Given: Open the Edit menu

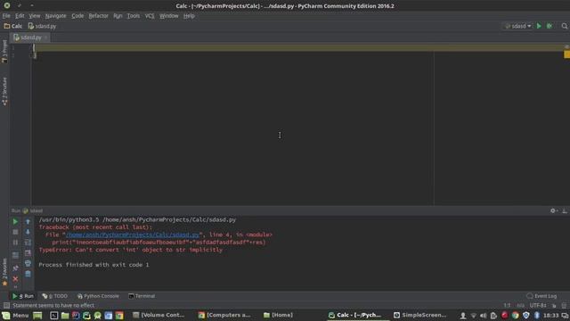Looking at the screenshot, I should (x=20, y=16).
